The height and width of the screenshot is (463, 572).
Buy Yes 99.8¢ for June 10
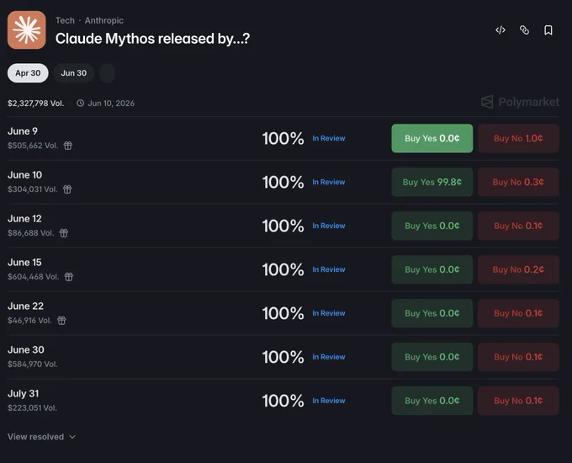pos(432,182)
